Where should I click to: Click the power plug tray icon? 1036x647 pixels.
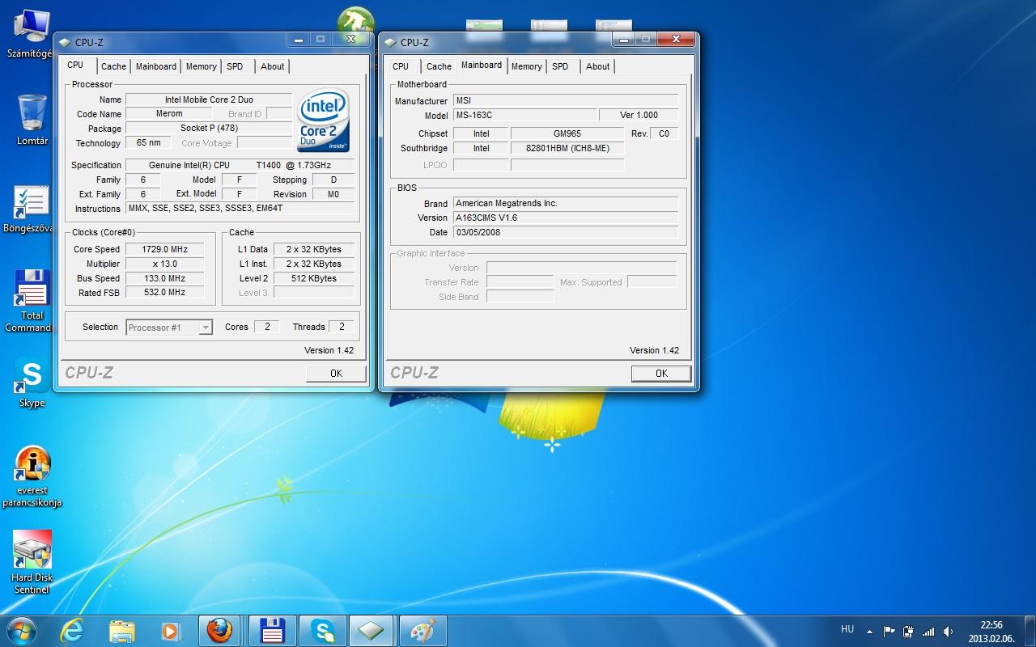(909, 632)
